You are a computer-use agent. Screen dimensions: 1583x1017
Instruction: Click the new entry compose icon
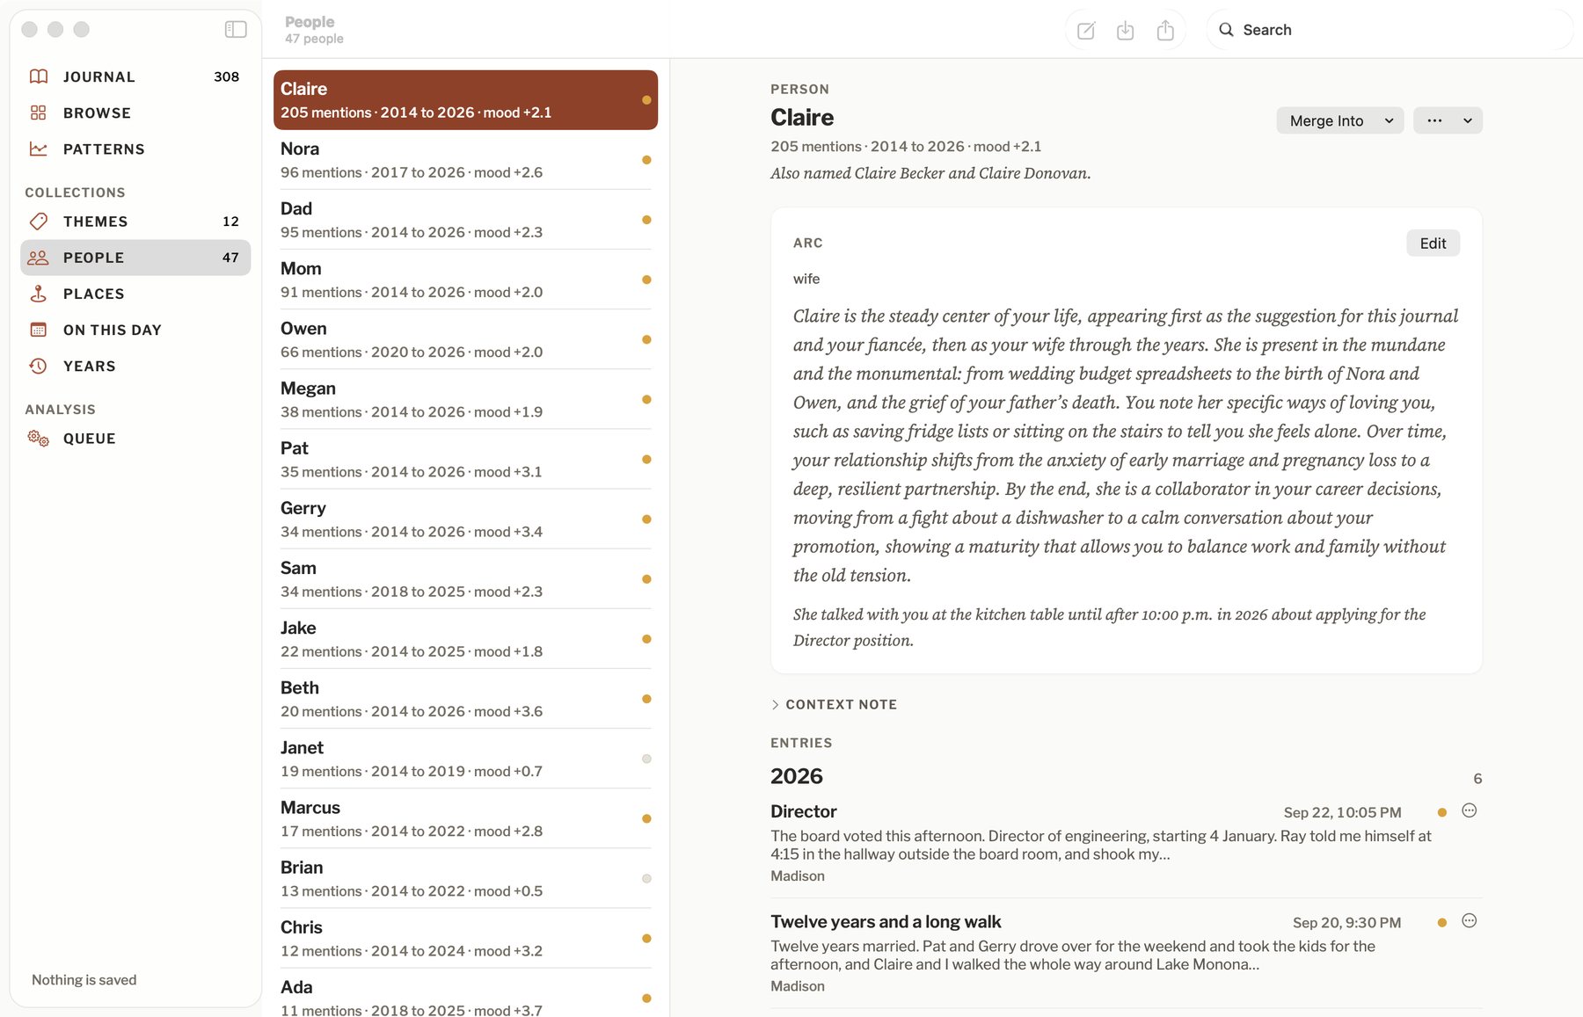pos(1086,31)
